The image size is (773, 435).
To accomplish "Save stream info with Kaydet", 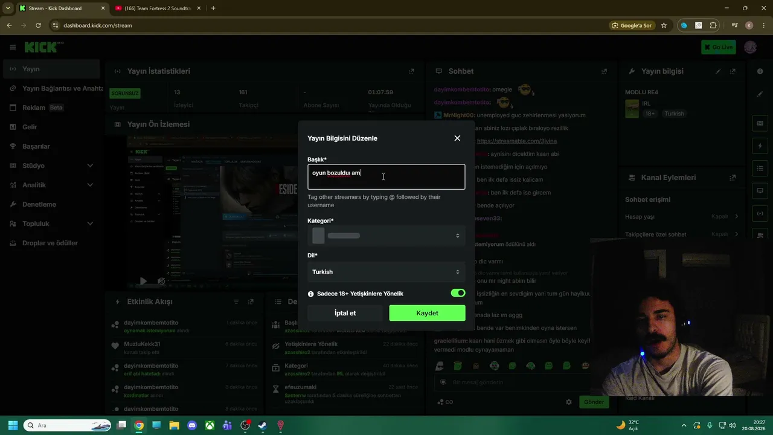I will point(428,313).
